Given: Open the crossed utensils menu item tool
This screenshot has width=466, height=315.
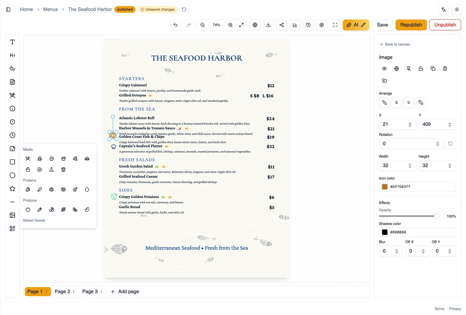Looking at the screenshot, I should tap(12, 95).
